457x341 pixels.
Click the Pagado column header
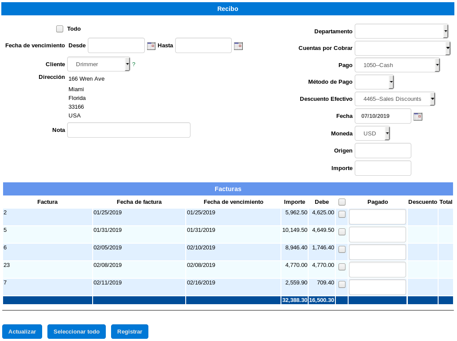[378, 202]
